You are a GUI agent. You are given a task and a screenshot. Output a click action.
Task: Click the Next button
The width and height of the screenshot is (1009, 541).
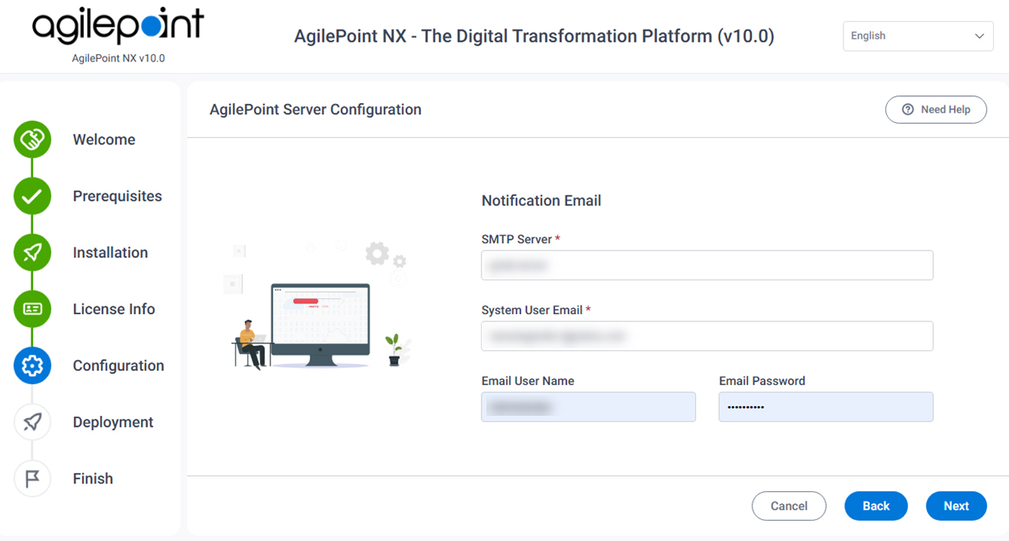point(956,506)
